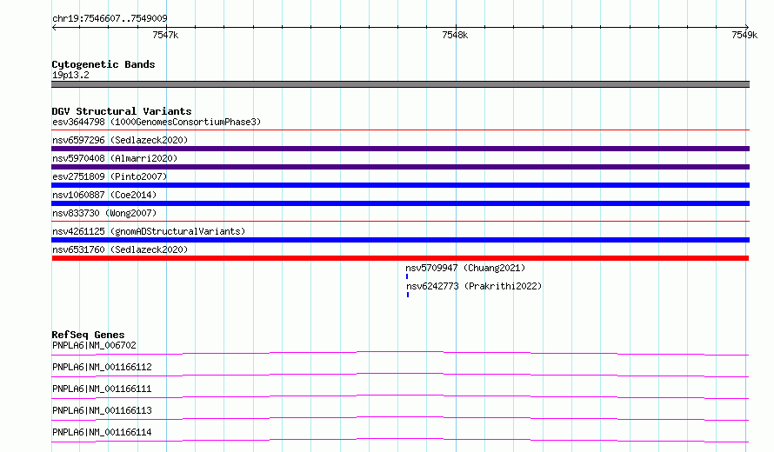Click the chr19:7546607..7549009 coordinate label
Image resolution: width=774 pixels, height=452 pixels.
[110, 18]
